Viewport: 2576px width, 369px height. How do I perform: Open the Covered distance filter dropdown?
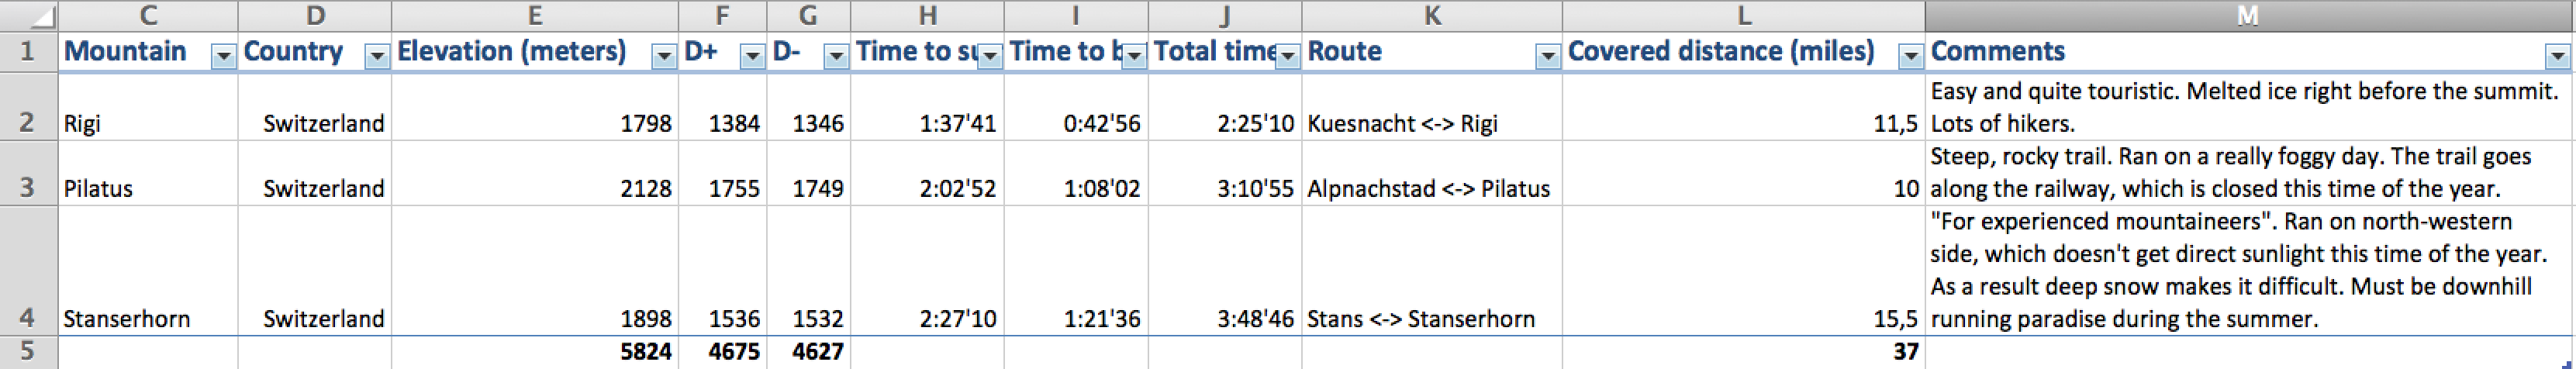point(1910,56)
